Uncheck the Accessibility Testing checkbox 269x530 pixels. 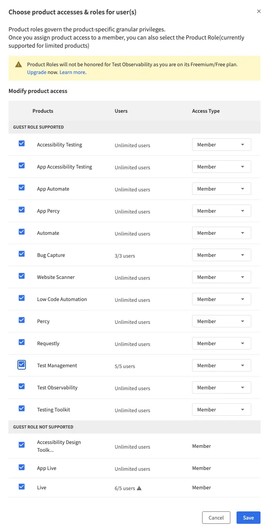(x=22, y=143)
